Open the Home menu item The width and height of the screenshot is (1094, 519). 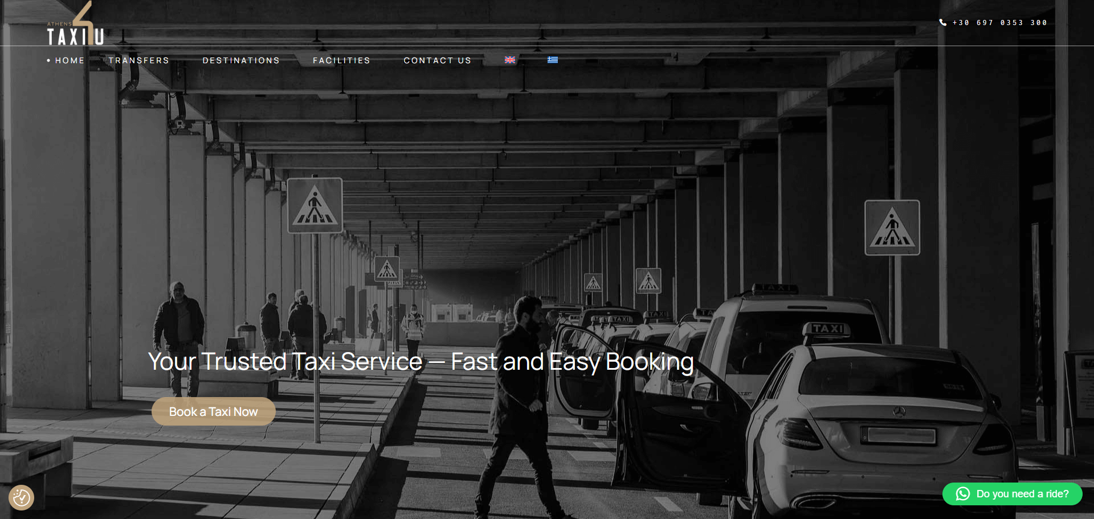pyautogui.click(x=70, y=60)
